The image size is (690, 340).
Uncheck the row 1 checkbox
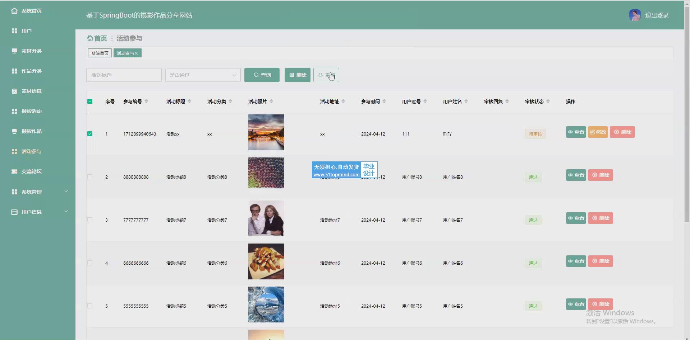pyautogui.click(x=90, y=134)
